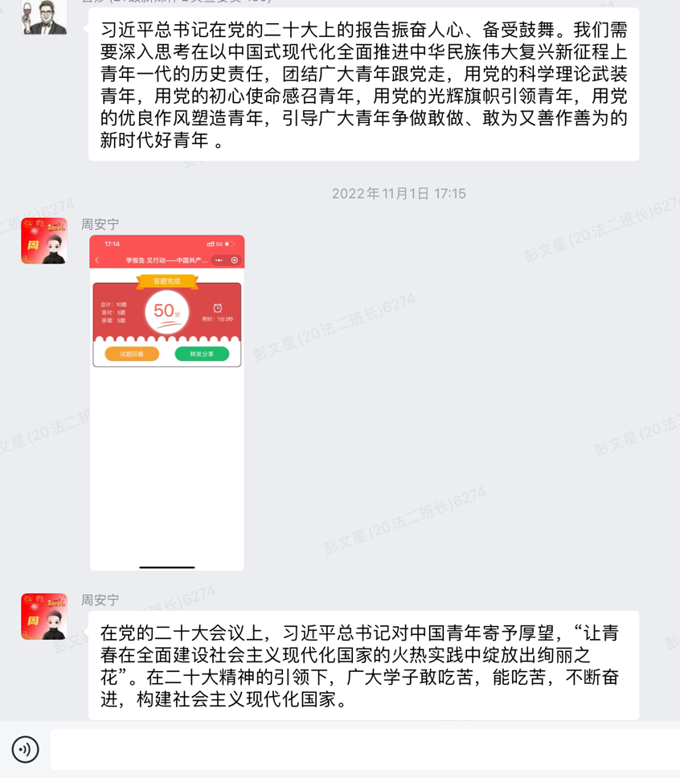The image size is (680, 778).
Task: Tap the voice message icon beside input box
Action: click(x=25, y=749)
